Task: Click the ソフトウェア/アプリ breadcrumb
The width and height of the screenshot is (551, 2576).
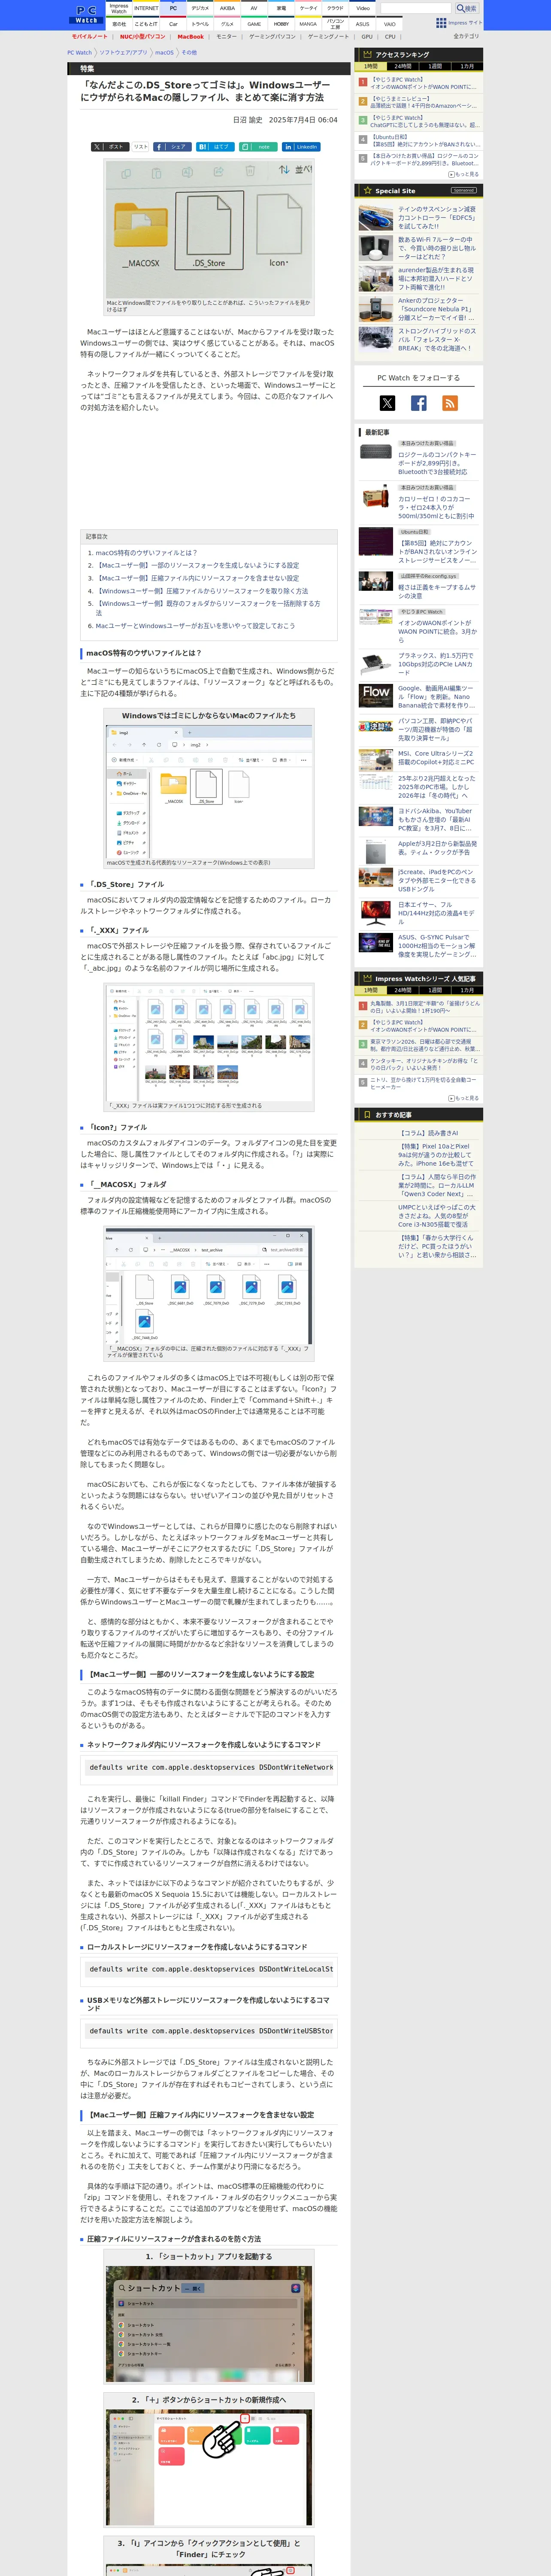Action: pyautogui.click(x=123, y=53)
